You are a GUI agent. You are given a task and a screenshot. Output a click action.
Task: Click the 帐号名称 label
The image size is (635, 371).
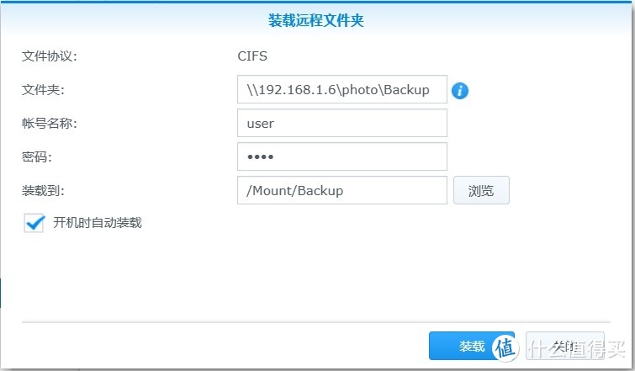tap(49, 124)
